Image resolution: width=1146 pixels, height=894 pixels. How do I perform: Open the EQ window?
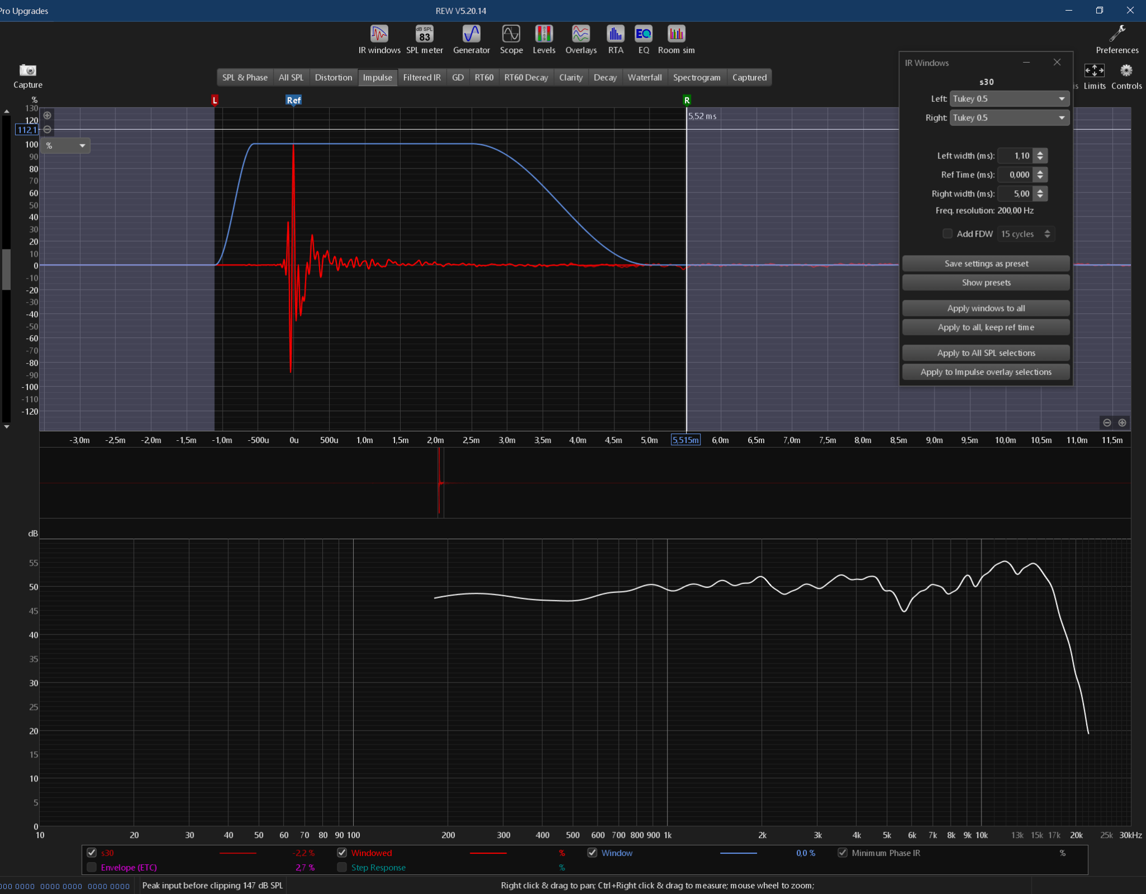click(644, 39)
